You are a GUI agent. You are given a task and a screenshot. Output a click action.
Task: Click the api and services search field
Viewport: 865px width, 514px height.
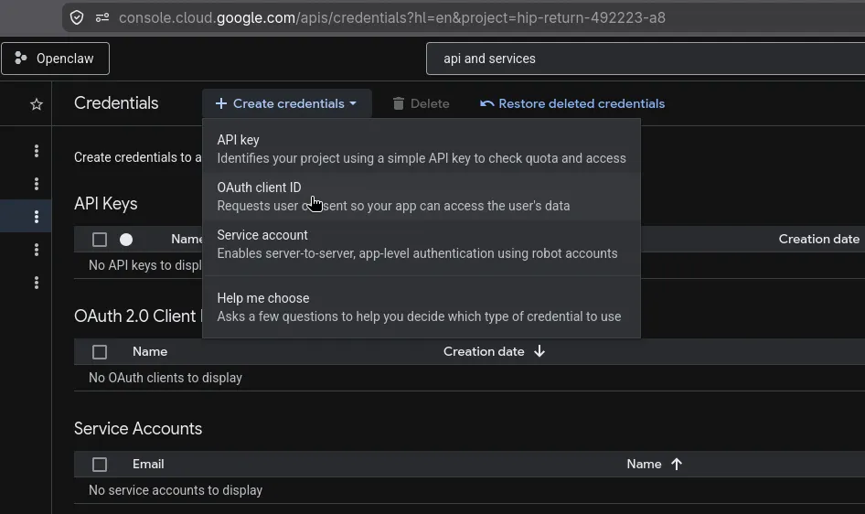point(646,59)
